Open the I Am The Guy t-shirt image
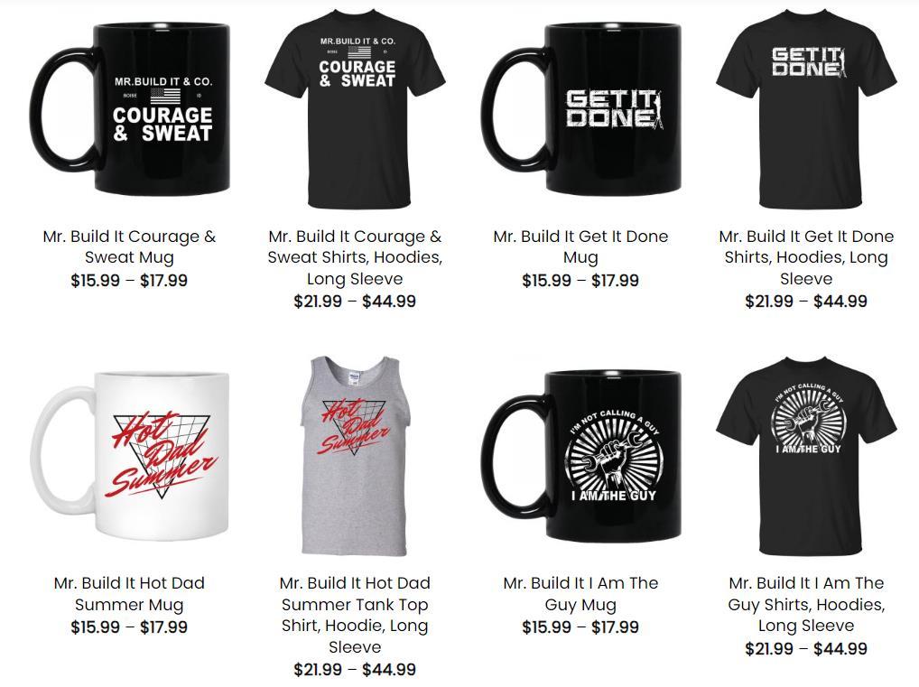Screen dimensions: 919x687 (x=806, y=456)
